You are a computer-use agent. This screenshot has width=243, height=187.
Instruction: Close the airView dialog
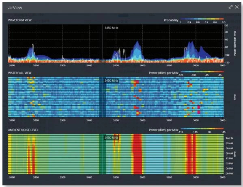click(237, 7)
